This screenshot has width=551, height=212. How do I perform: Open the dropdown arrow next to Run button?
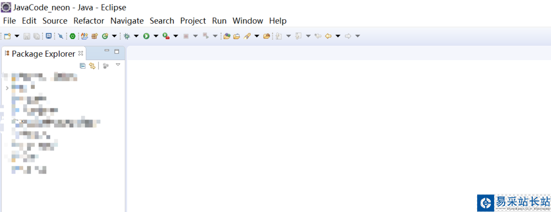click(x=156, y=36)
